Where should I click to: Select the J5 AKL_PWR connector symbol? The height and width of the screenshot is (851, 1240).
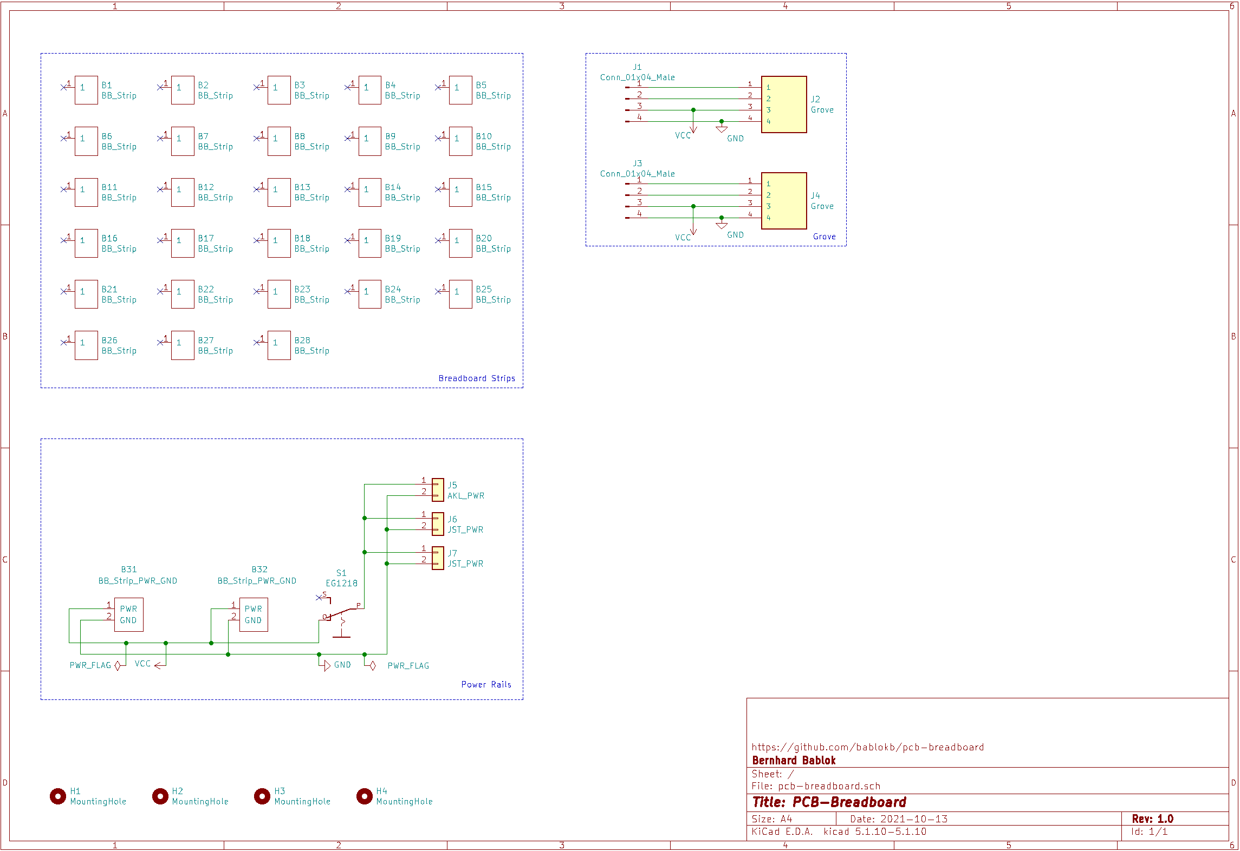[438, 490]
